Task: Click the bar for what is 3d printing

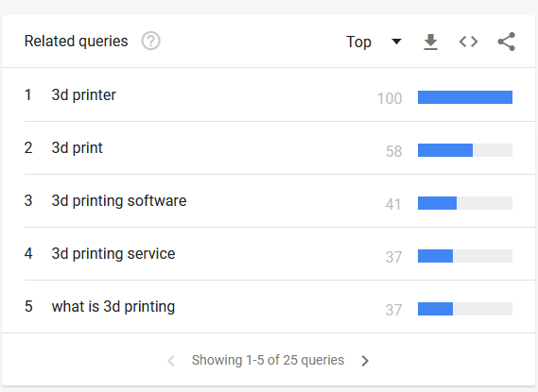Action: click(465, 309)
